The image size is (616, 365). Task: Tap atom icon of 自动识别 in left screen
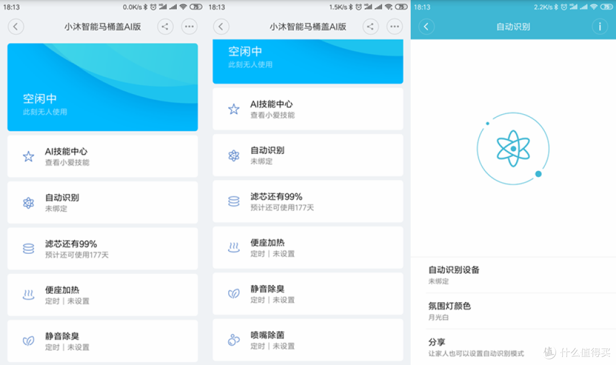click(29, 202)
